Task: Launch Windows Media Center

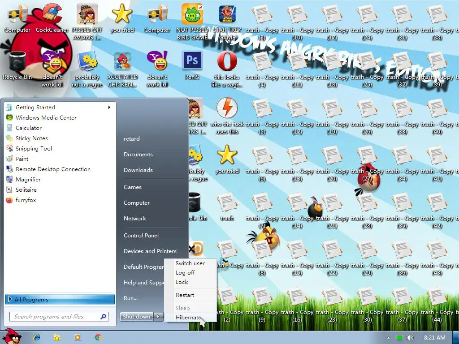Action: point(60,118)
